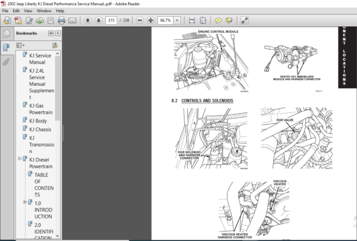Viewport: 357px width, 241px height.
Task: Go to next page arrow
Action: pos(98,20)
